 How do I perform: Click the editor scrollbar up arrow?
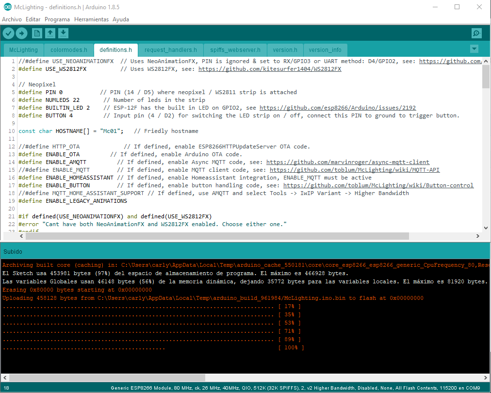point(486,61)
